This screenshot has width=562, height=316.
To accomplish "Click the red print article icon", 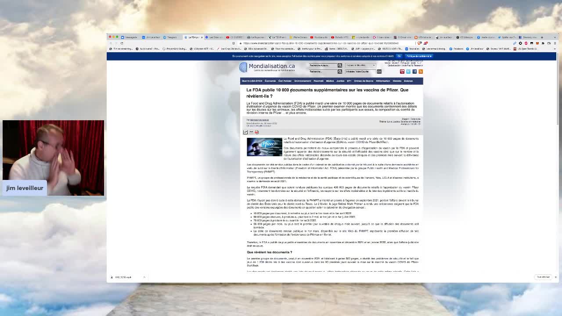I will pos(257,132).
